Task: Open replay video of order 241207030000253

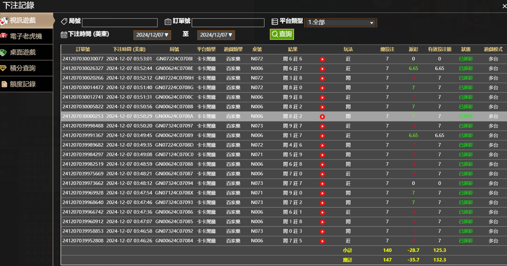Action: pos(322,117)
